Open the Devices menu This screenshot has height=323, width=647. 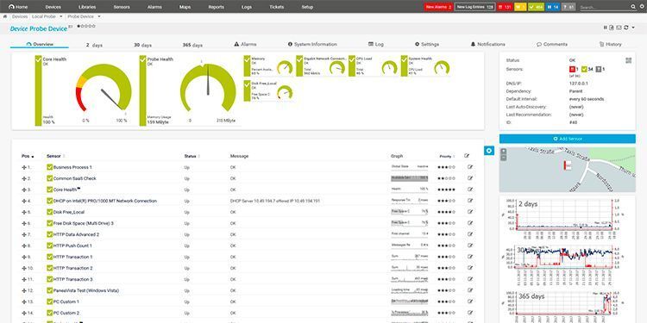tap(53, 7)
